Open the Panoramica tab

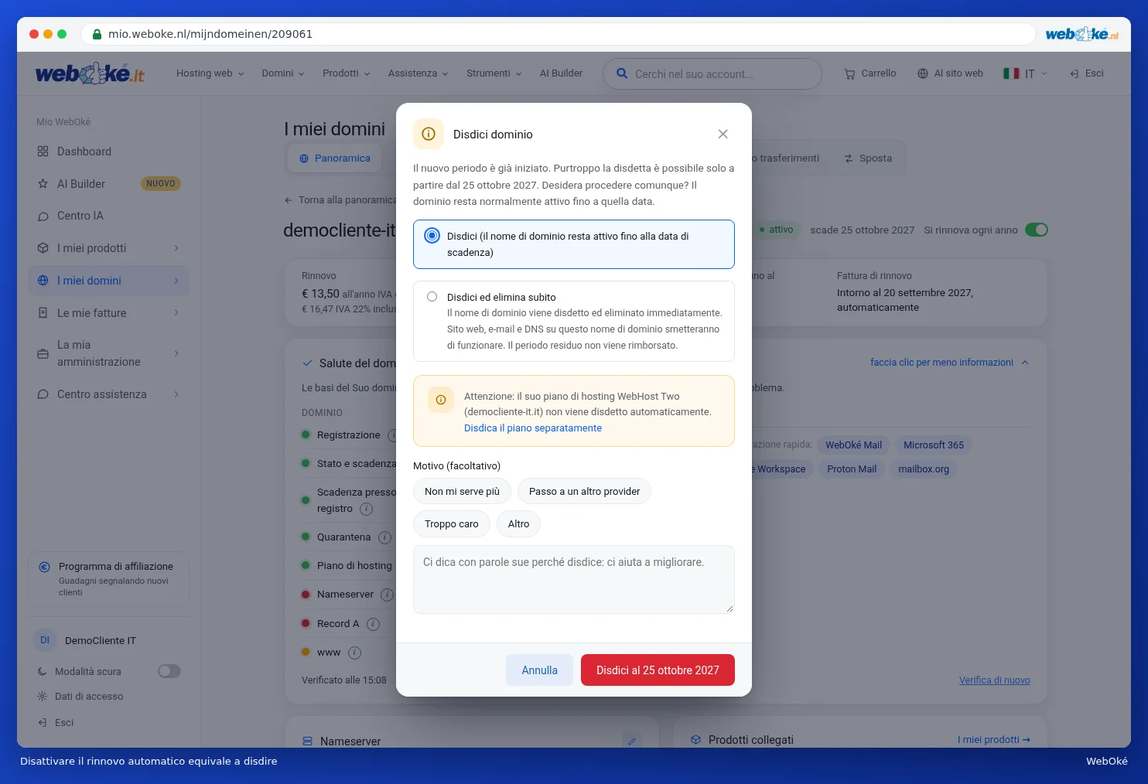pyautogui.click(x=335, y=159)
